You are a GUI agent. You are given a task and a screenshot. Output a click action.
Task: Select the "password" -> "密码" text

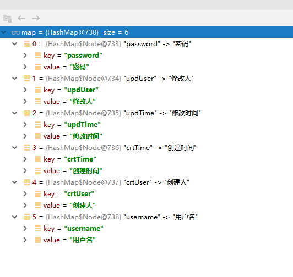point(157,44)
